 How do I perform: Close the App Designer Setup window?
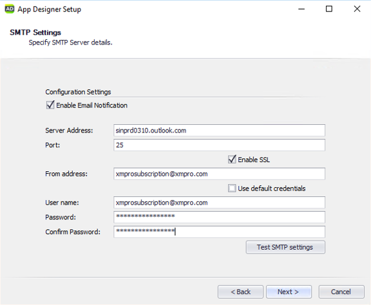357,9
